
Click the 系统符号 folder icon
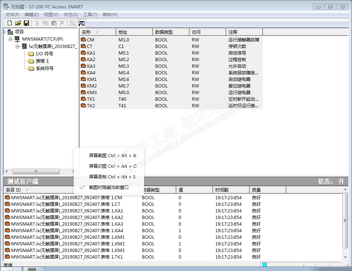tap(31, 68)
